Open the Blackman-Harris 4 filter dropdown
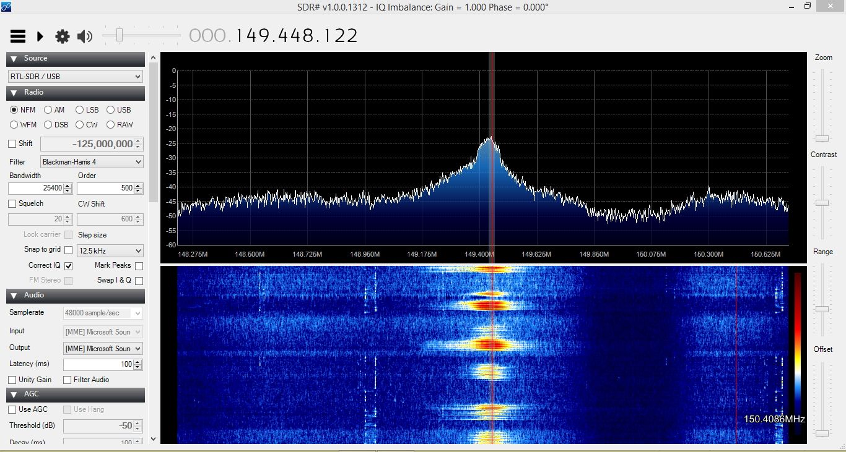The width and height of the screenshot is (846, 452). tap(92, 162)
